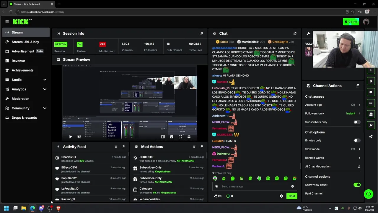378x213 pixels.
Task: Bookmark this page with the star
Action: click(x=353, y=12)
